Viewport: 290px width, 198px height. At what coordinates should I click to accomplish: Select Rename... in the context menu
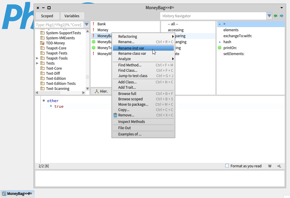(143, 42)
